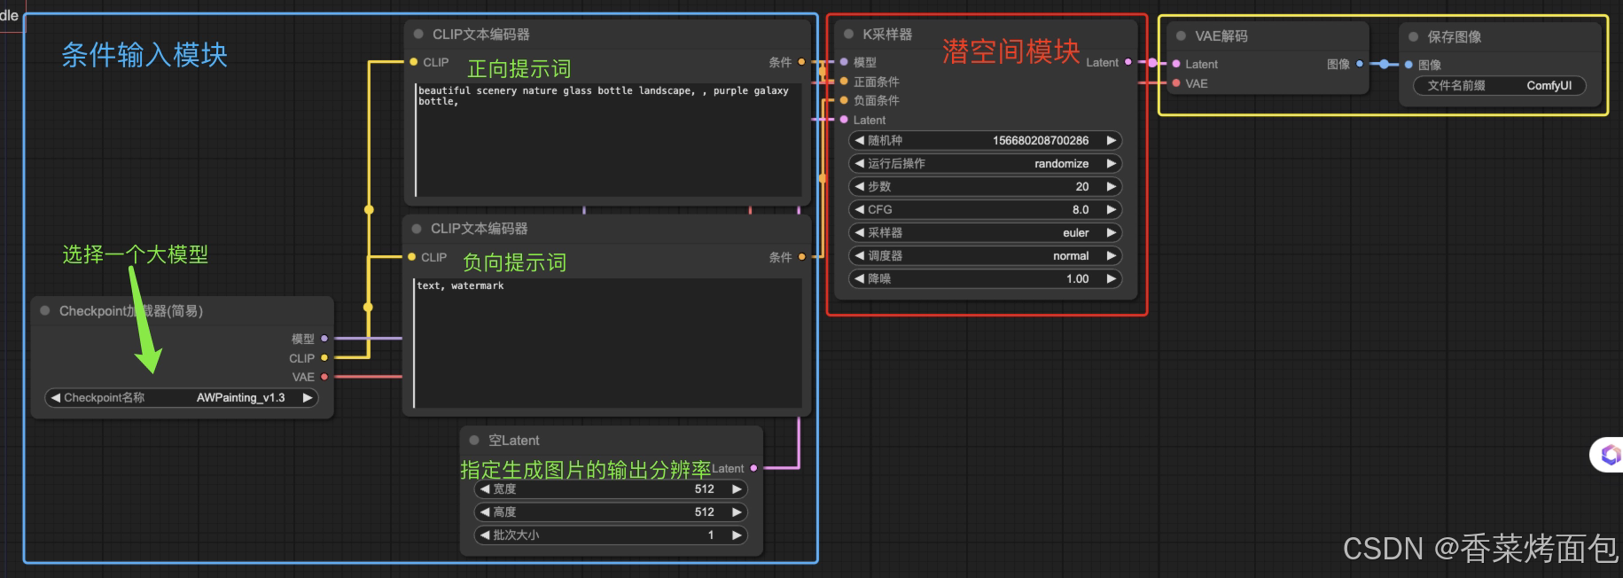Click the 保存图像 node title
Image resolution: width=1623 pixels, height=578 pixels.
click(x=1454, y=36)
